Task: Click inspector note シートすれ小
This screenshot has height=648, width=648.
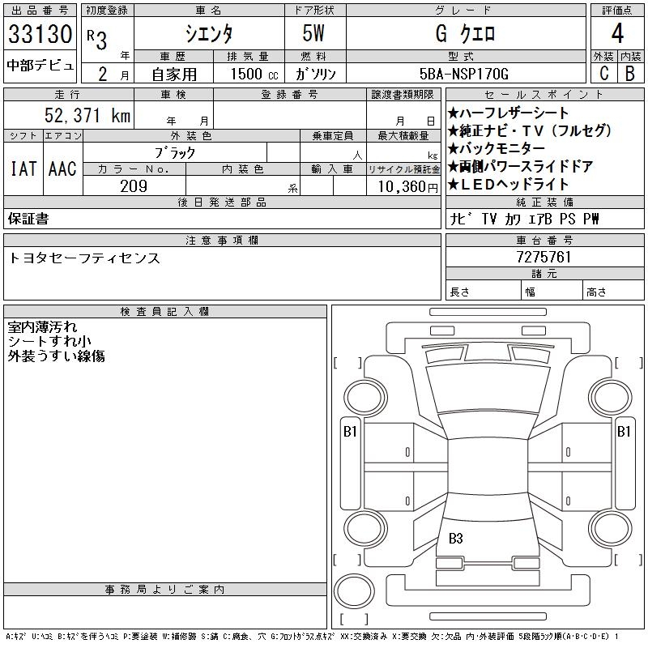Action: coord(49,341)
